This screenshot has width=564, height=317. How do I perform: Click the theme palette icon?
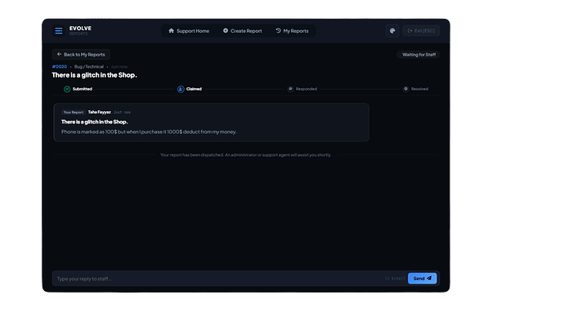(x=392, y=31)
